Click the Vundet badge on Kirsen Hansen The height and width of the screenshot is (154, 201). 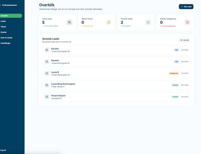tap(175, 97)
